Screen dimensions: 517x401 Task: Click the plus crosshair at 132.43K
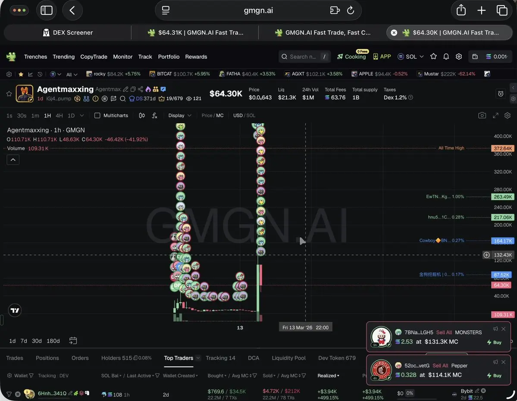486,255
